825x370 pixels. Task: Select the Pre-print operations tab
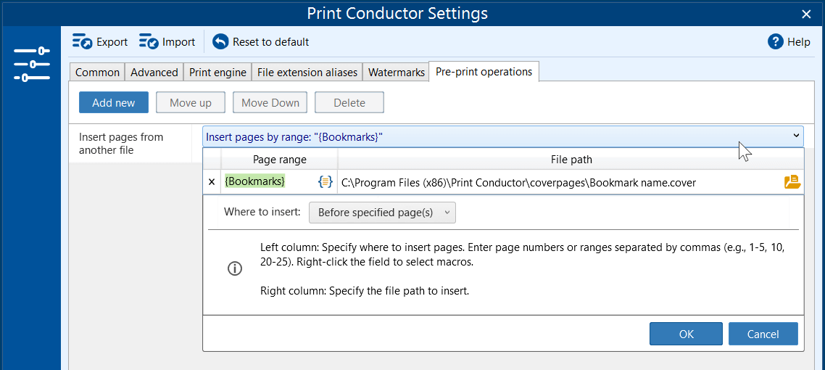tap(484, 72)
